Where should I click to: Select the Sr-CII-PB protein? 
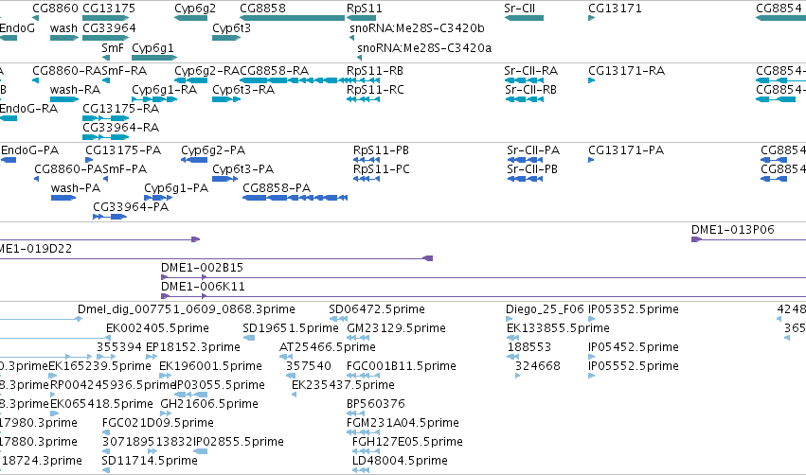pyautogui.click(x=525, y=179)
